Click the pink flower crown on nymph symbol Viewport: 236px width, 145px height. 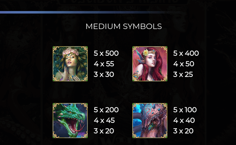(70, 52)
